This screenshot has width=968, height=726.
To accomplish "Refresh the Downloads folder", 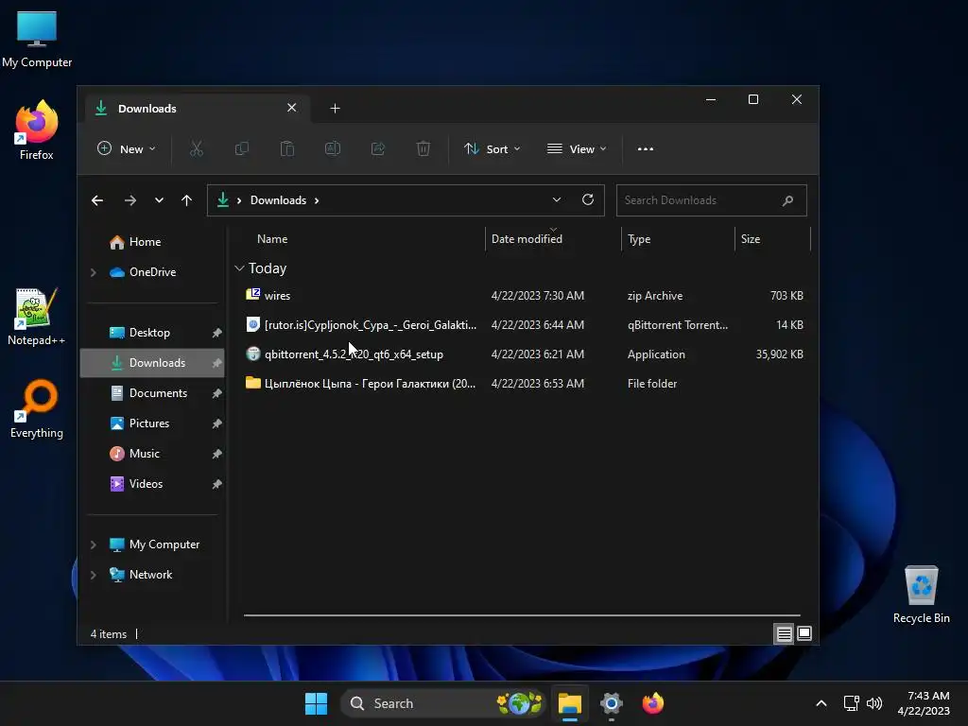I will [588, 199].
